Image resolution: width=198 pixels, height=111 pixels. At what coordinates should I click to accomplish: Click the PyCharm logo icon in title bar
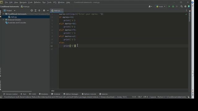pos(2,2)
